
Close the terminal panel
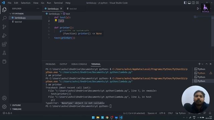coord(210,64)
